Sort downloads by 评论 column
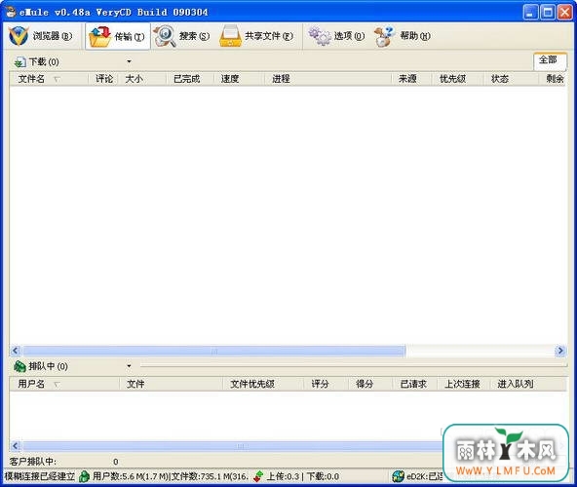 click(103, 79)
